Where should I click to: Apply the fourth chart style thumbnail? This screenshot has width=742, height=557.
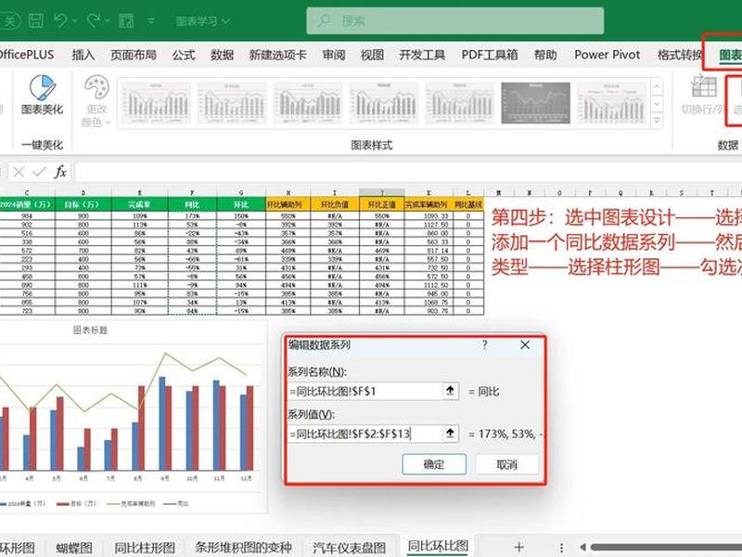click(384, 103)
